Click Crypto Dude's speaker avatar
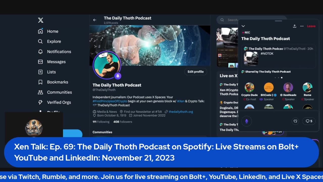The image size is (323, 182). [x=249, y=87]
